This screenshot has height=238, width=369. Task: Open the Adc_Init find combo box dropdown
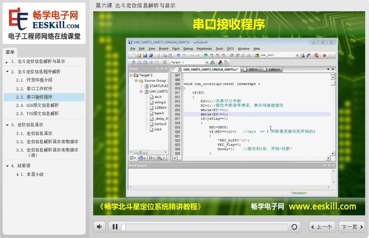click(297, 55)
